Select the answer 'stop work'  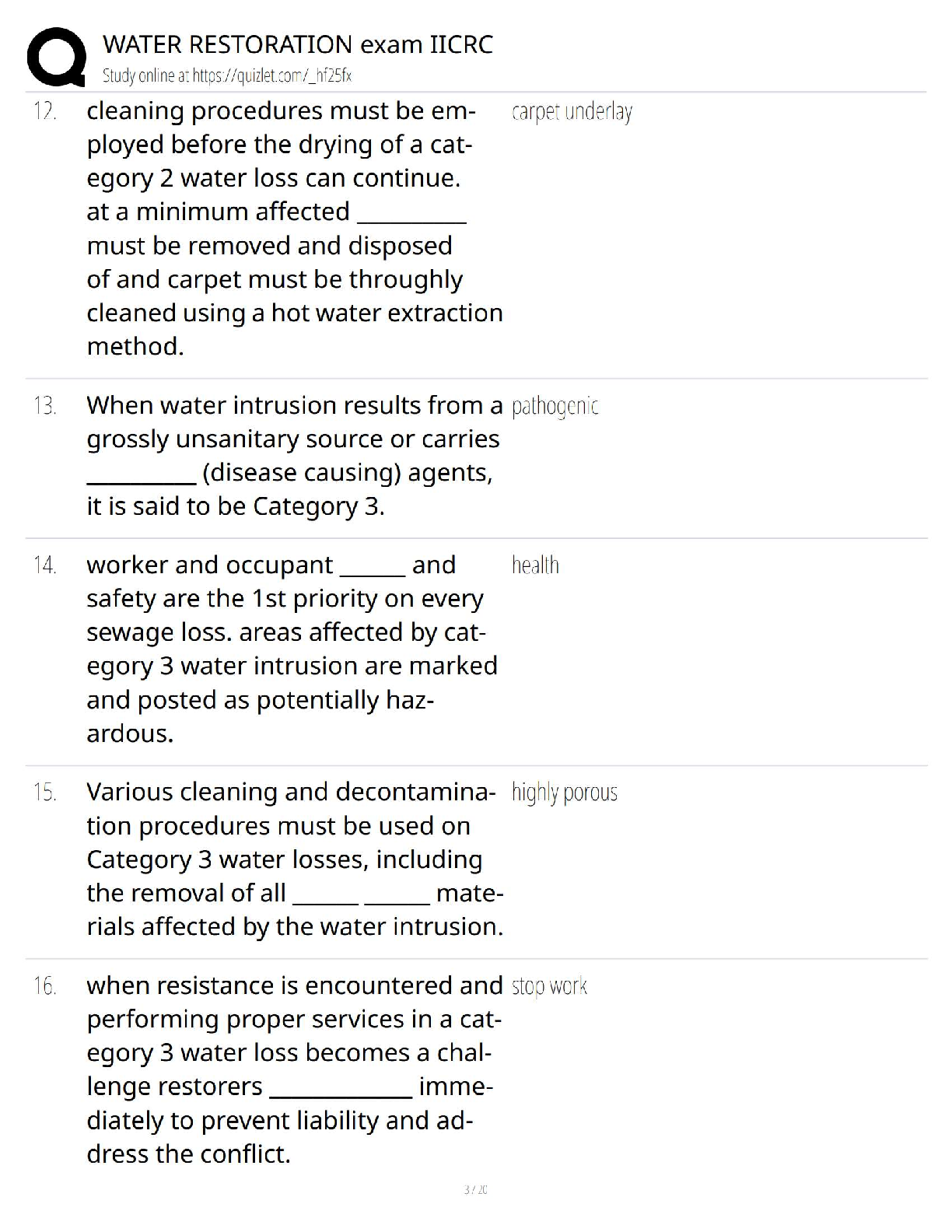click(x=549, y=986)
